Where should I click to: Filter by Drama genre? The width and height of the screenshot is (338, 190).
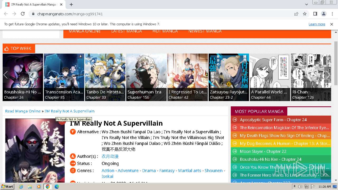coord(149,170)
